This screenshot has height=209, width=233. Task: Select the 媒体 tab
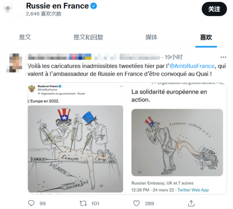151,37
